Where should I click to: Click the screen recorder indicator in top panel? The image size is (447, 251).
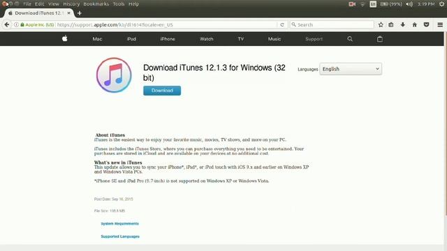352,4
